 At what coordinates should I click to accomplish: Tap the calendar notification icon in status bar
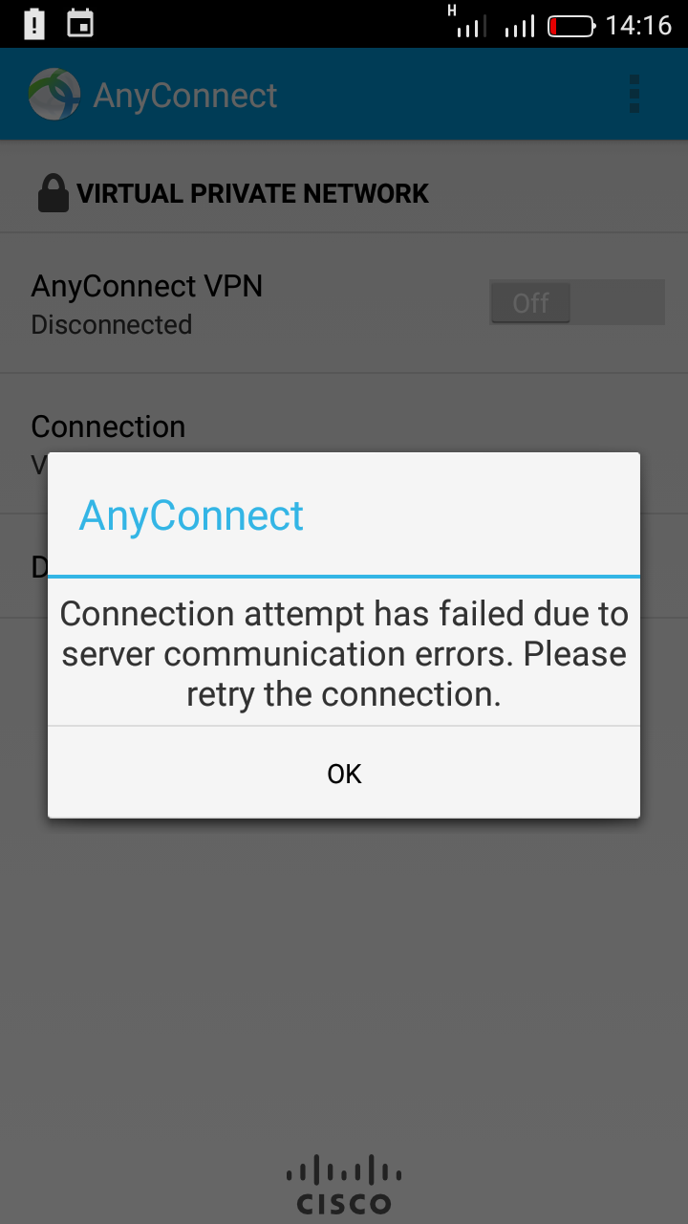pos(80,24)
